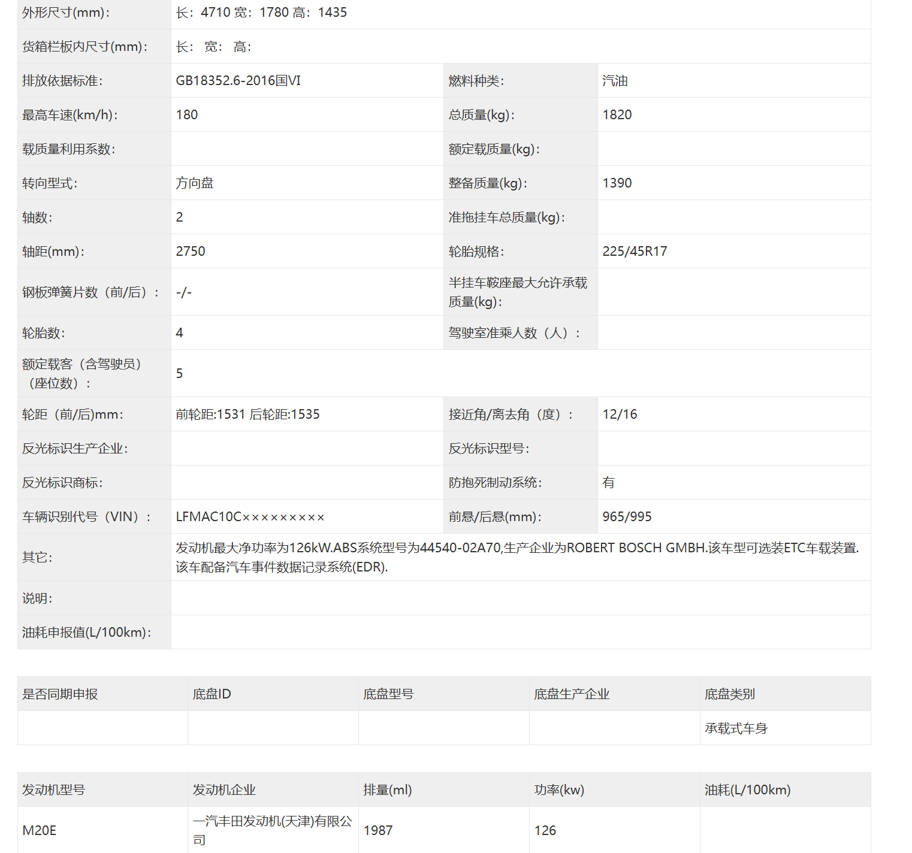Click the 转向型式 label
This screenshot has height=853, width=912.
click(50, 183)
